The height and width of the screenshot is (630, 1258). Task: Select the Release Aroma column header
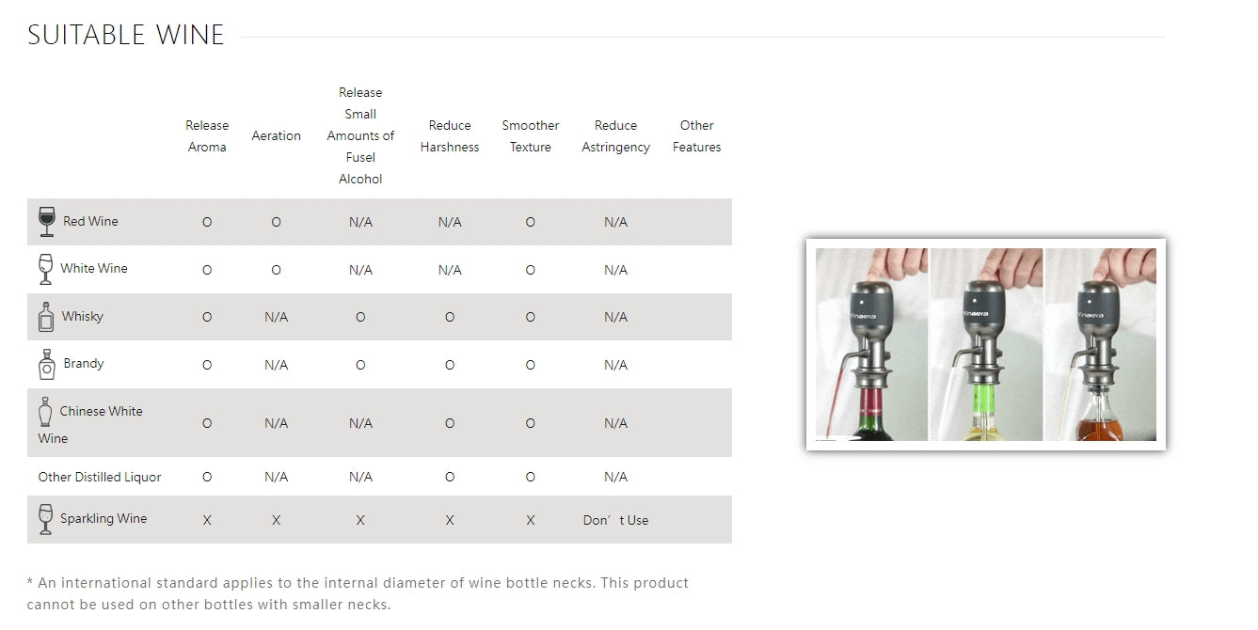coord(207,135)
